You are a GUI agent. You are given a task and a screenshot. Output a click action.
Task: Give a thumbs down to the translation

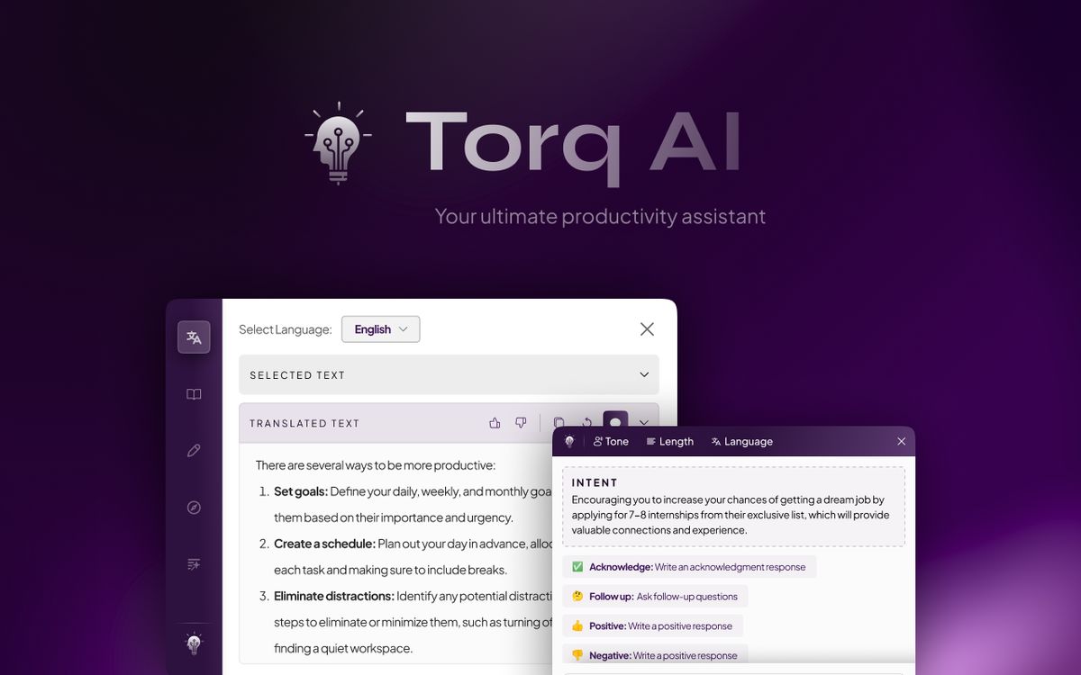click(x=521, y=421)
